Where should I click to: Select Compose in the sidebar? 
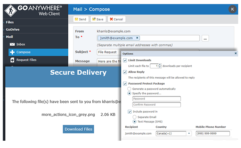point(38,52)
